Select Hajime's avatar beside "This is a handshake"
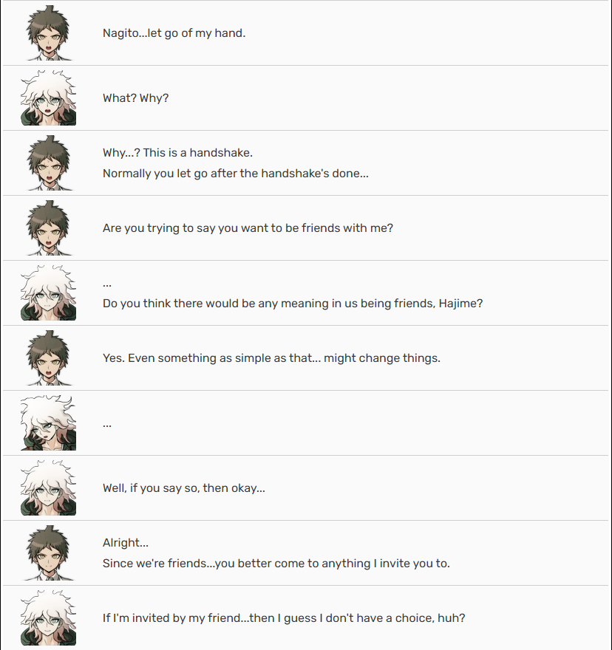The image size is (612, 650). pos(48,163)
